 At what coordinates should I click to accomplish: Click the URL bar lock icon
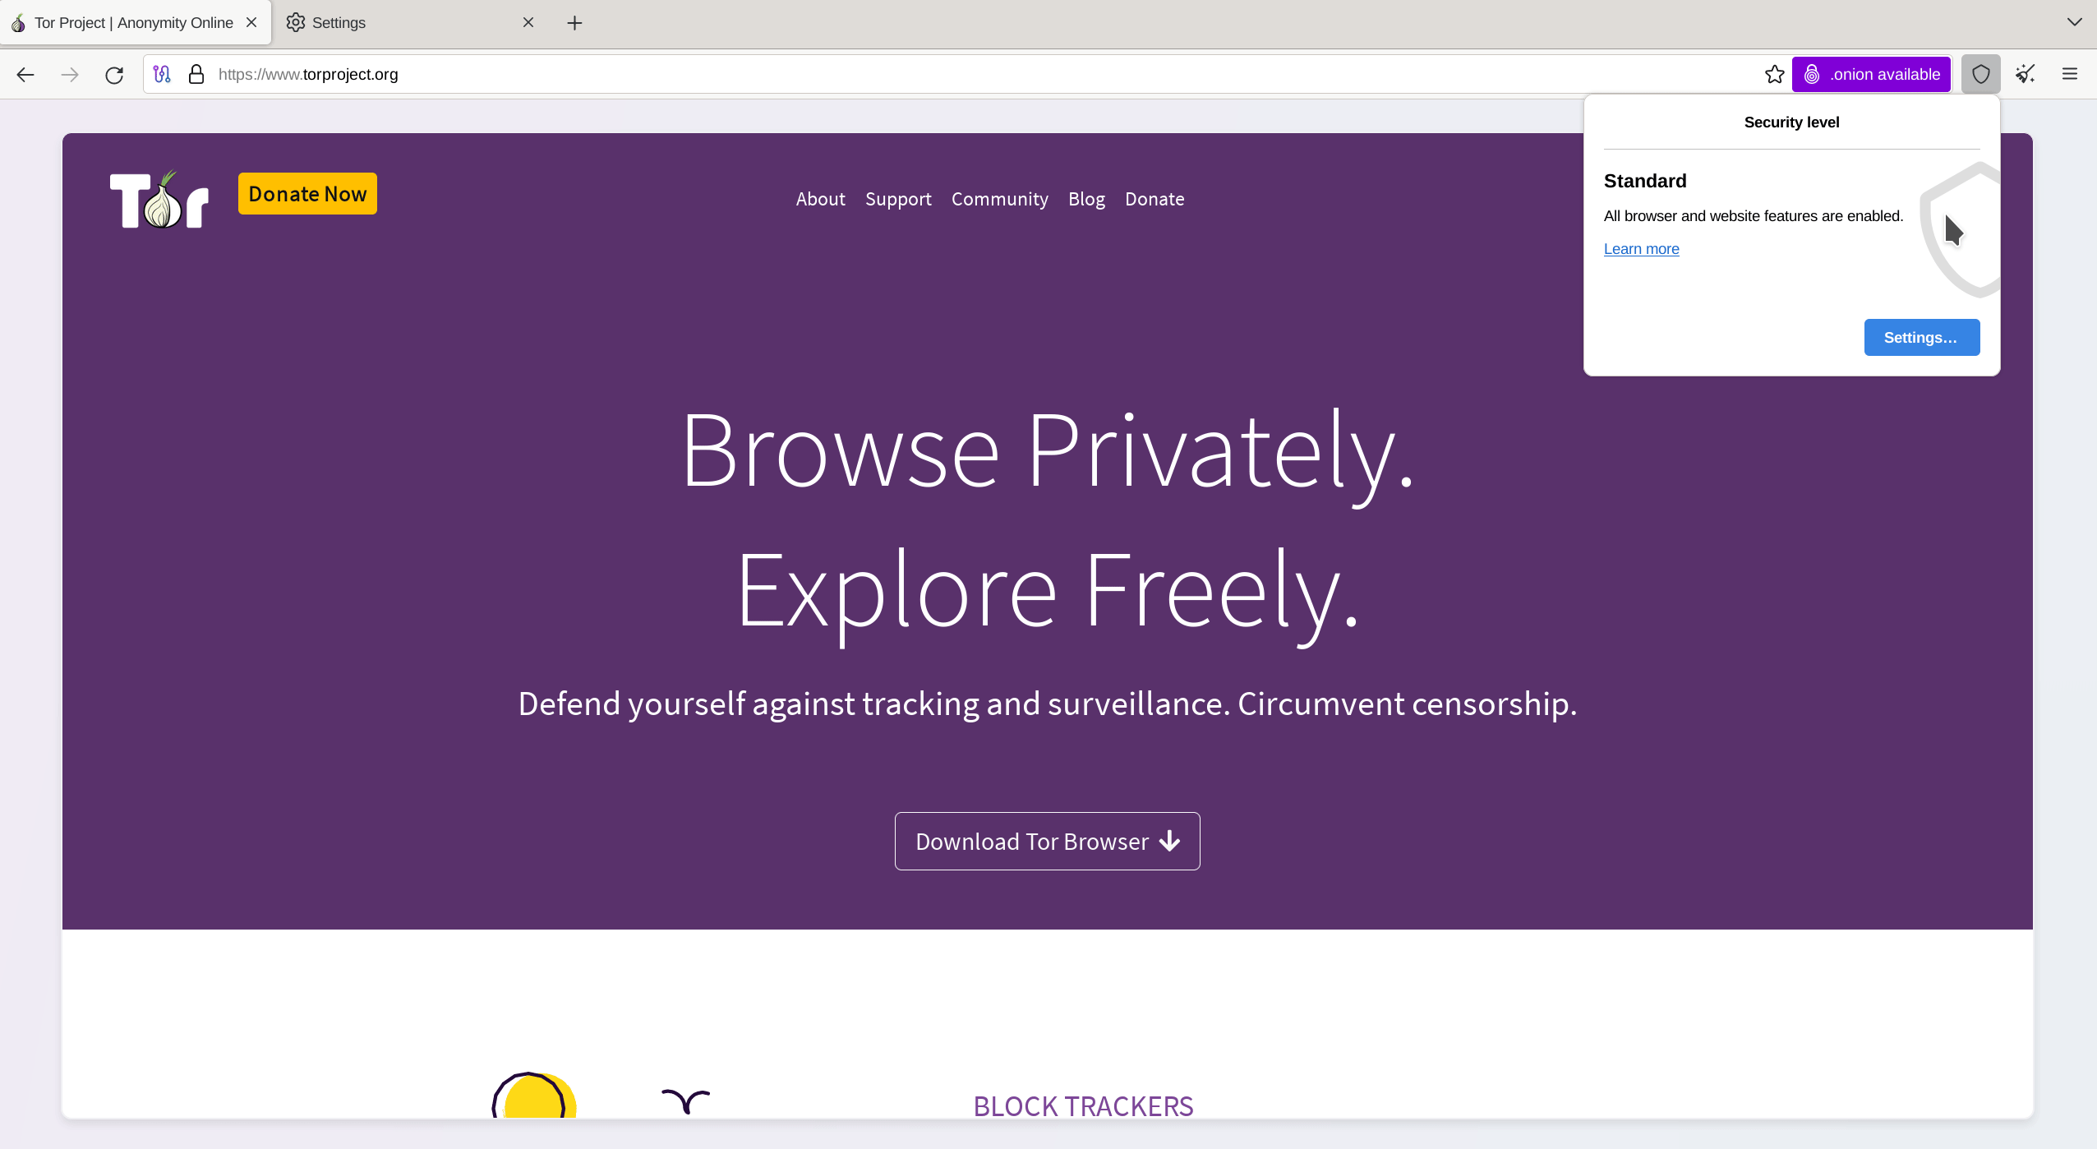tap(198, 74)
